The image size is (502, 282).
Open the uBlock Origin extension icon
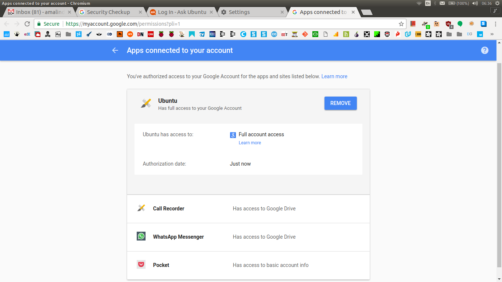[448, 24]
